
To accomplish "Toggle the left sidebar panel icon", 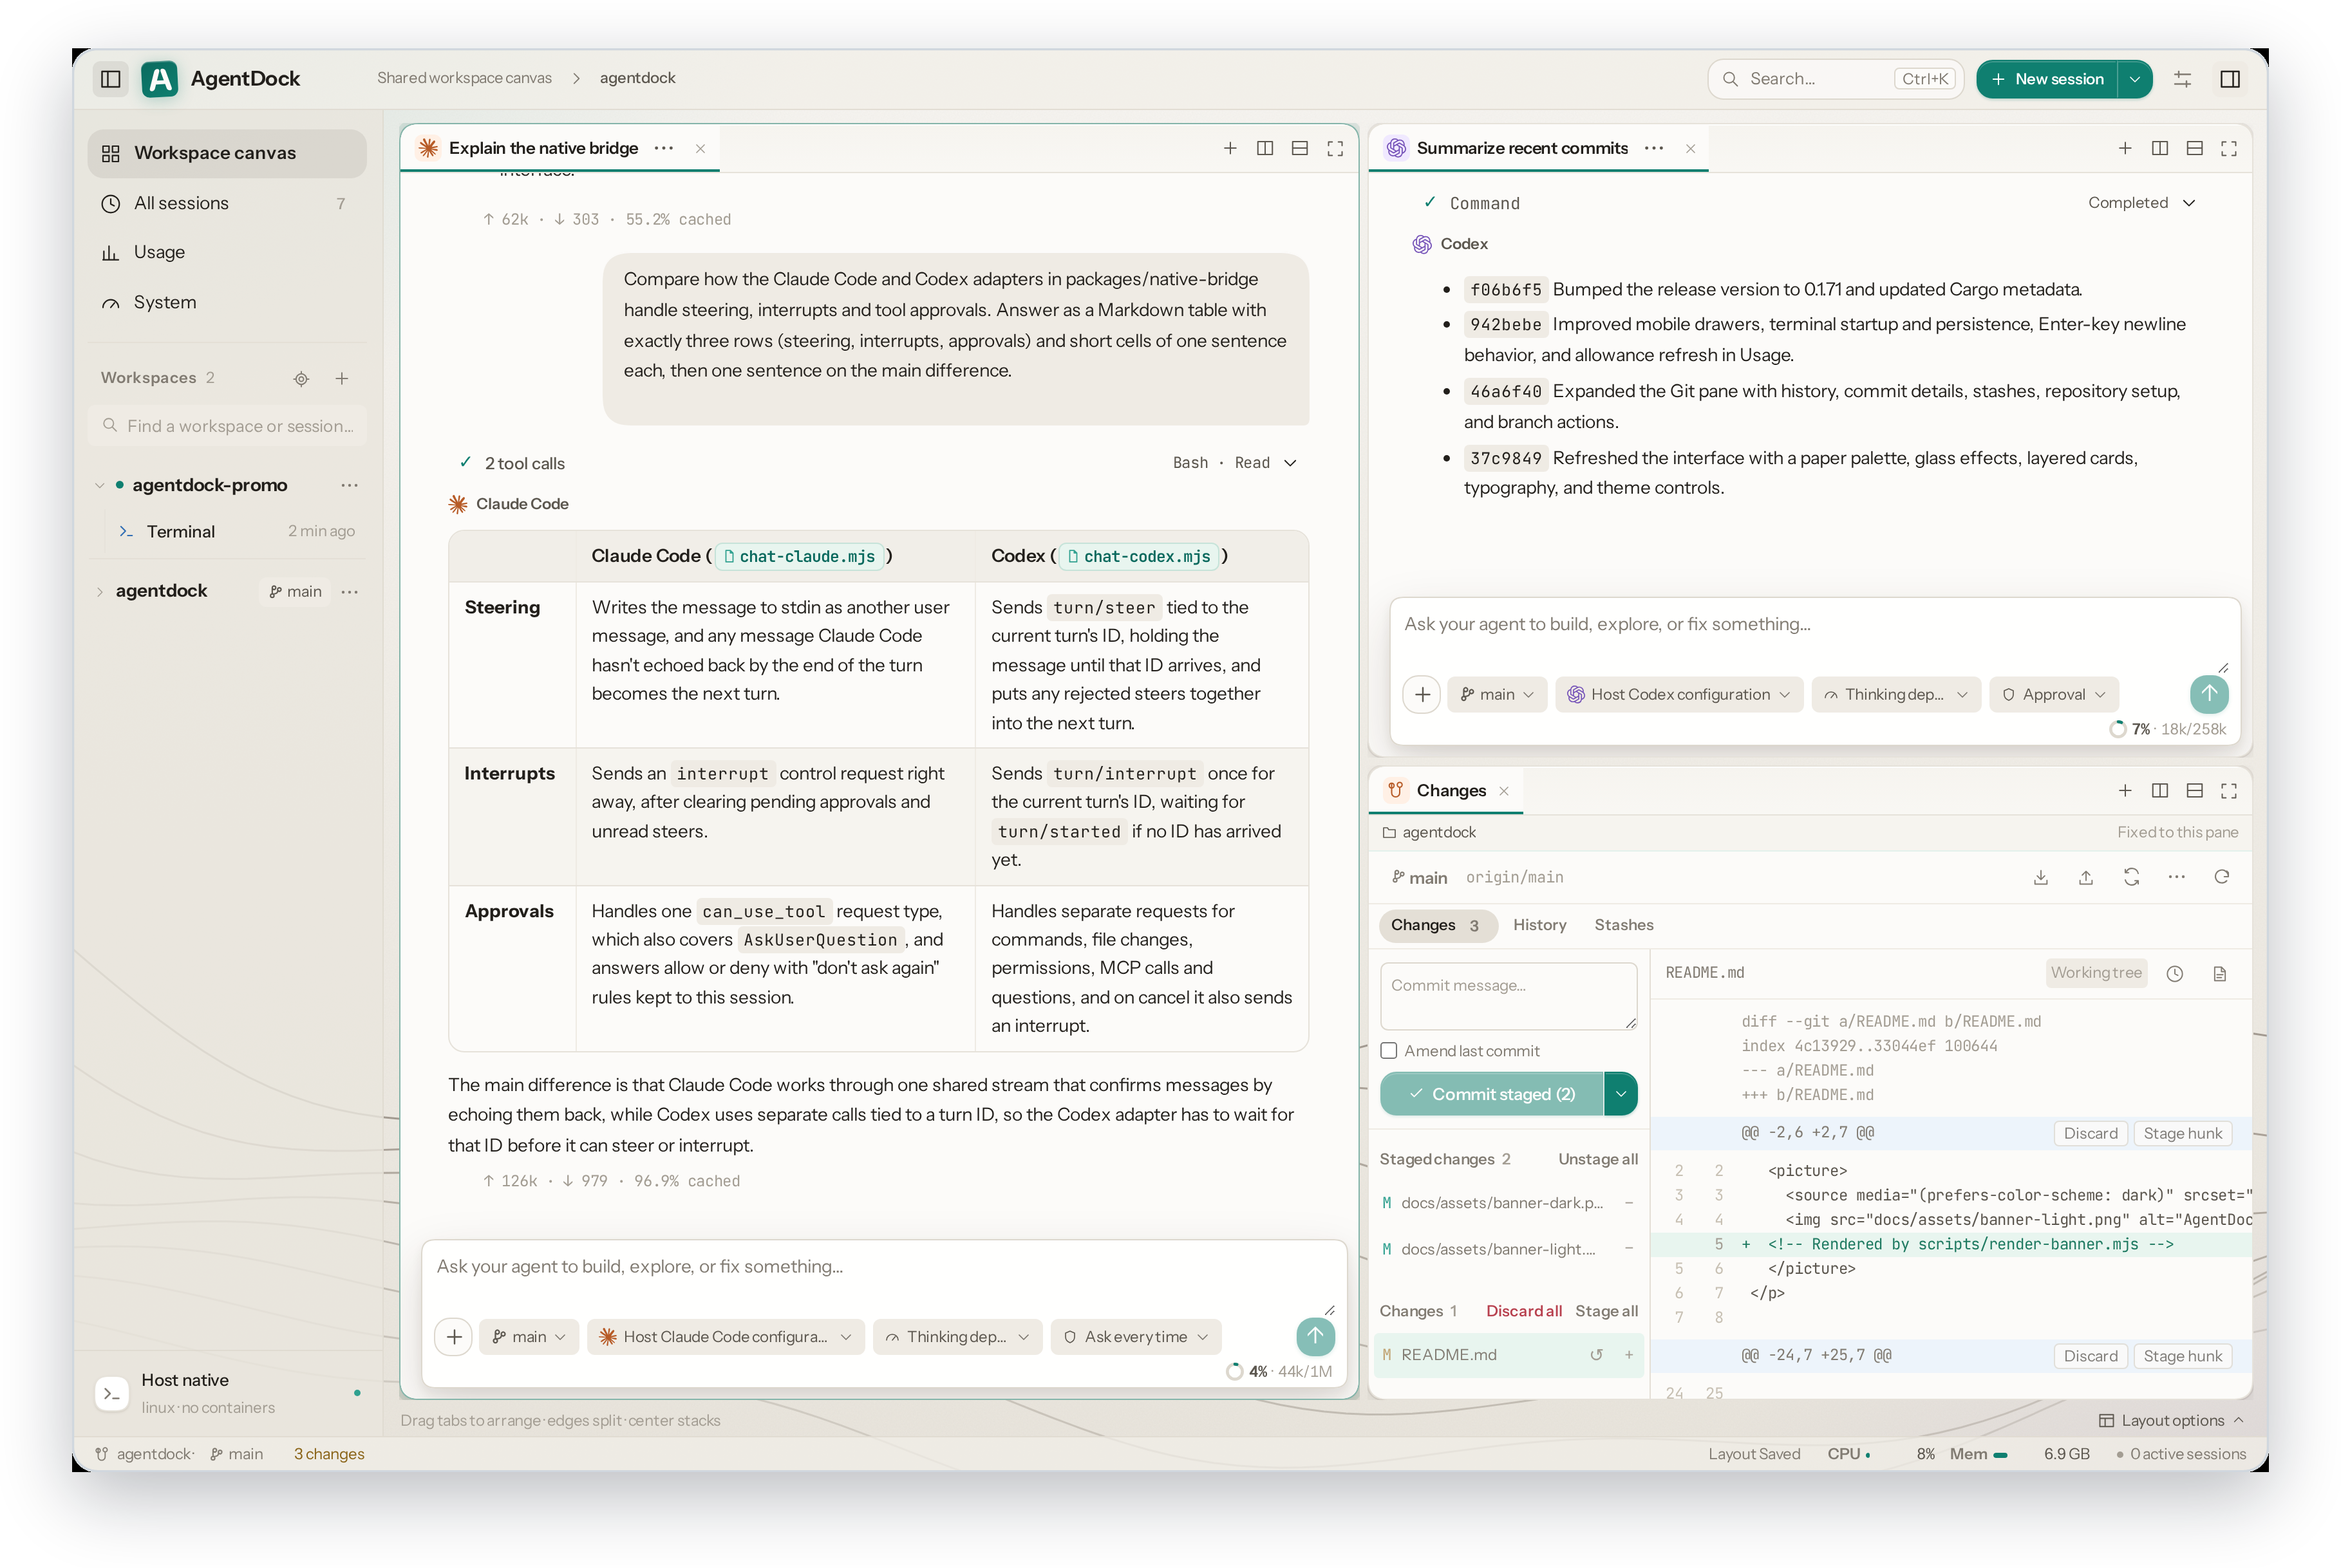I will [111, 78].
